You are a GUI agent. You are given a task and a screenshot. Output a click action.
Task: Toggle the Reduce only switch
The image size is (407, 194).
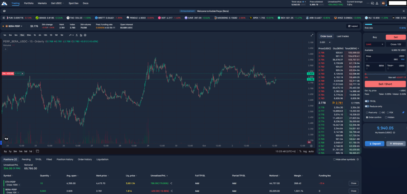coord(367,106)
